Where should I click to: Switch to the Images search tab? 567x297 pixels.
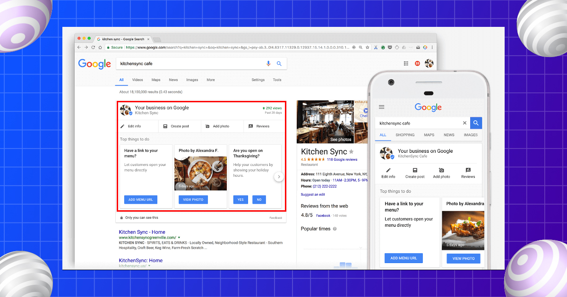192,80
